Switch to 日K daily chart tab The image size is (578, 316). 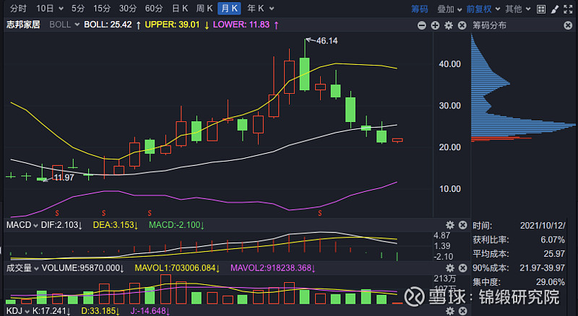coord(179,9)
